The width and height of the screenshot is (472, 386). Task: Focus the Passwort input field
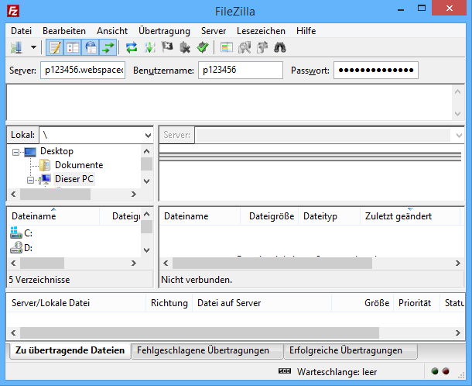coord(376,71)
